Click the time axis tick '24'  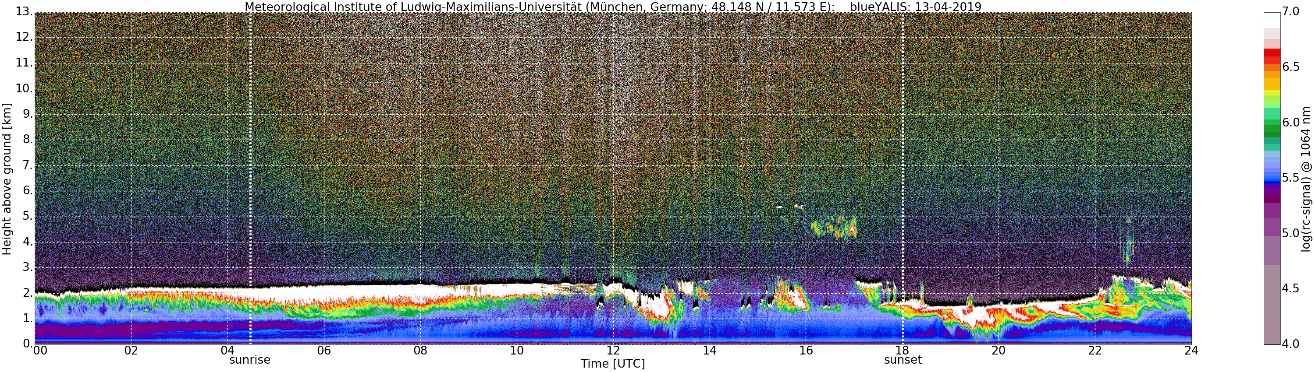(1191, 351)
